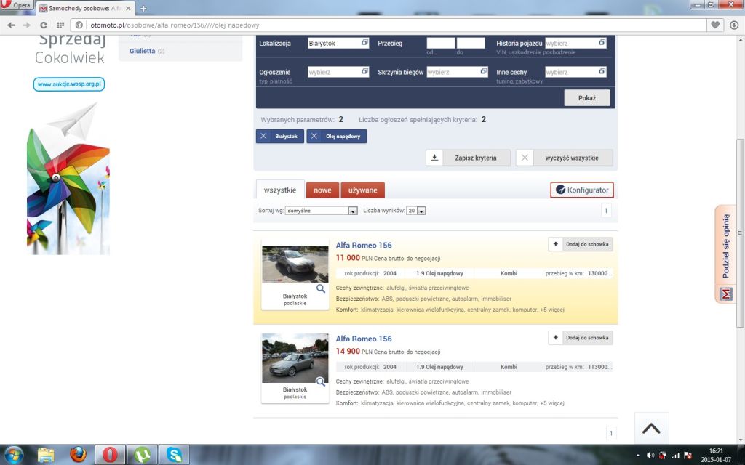Select the używane tab
Image resolution: width=745 pixels, height=465 pixels.
362,190
